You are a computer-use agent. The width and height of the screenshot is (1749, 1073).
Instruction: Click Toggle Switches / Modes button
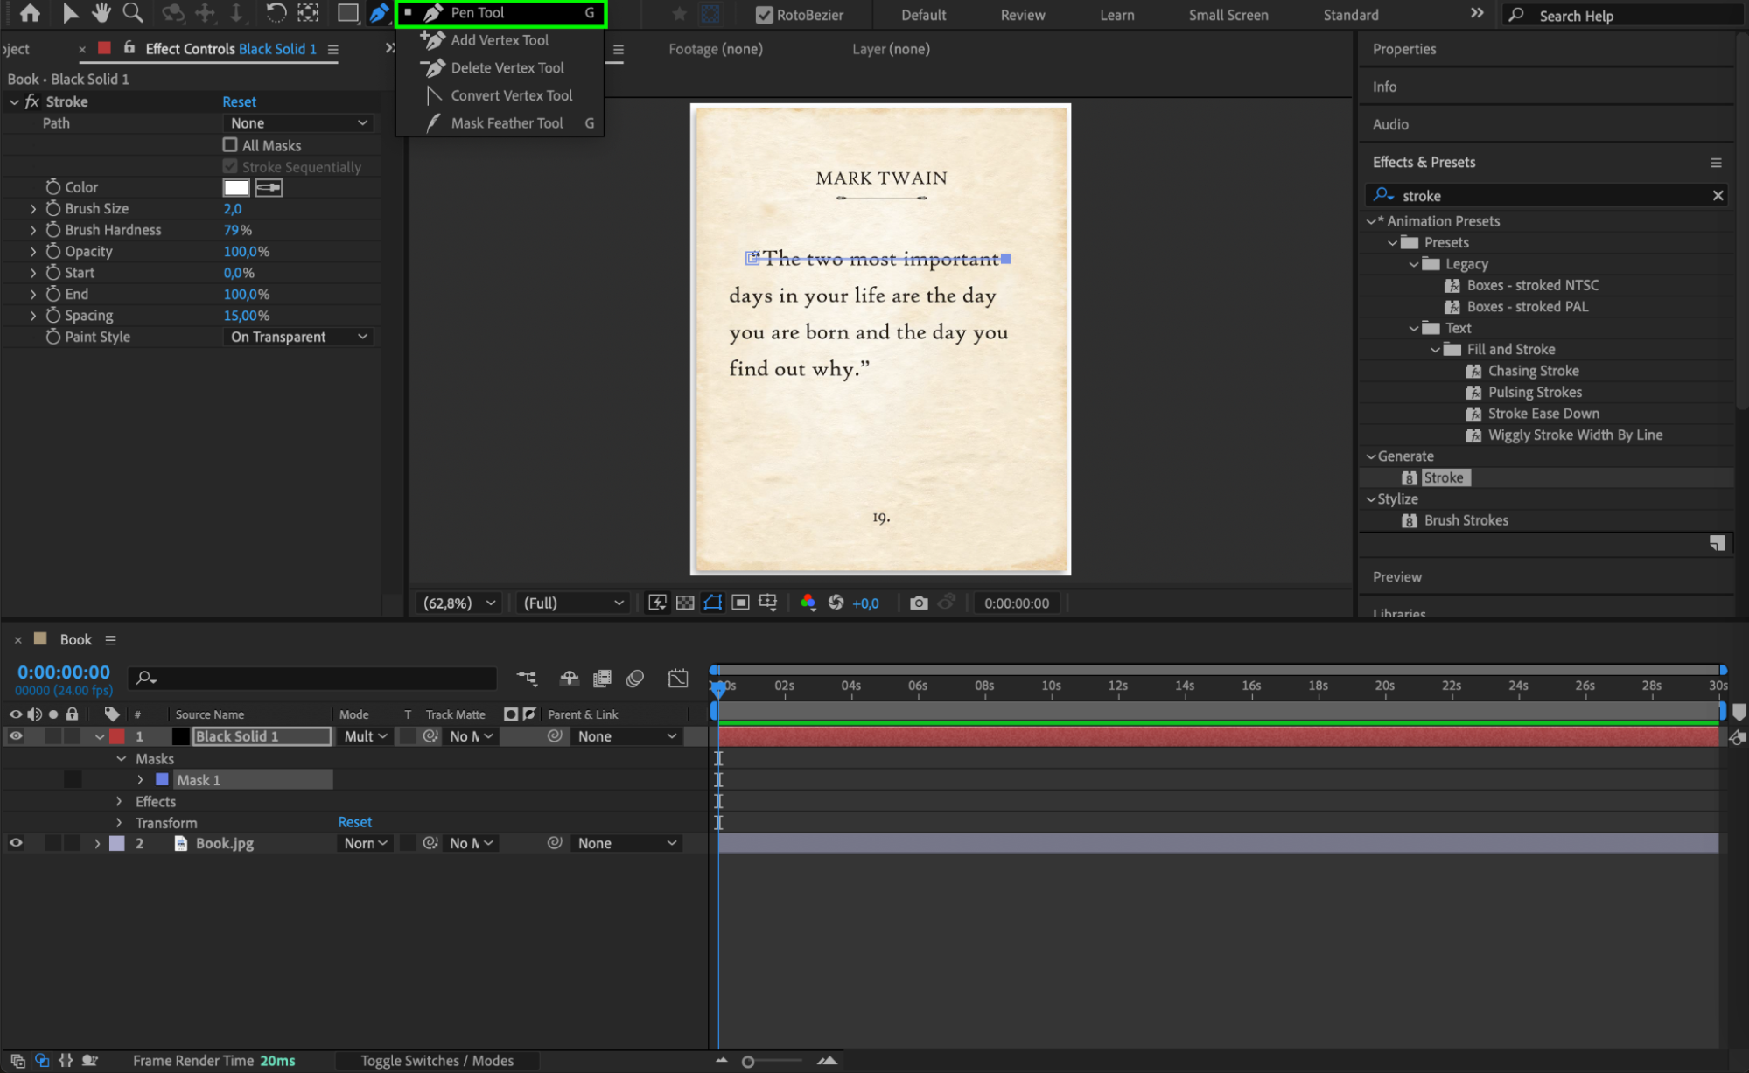(437, 1061)
